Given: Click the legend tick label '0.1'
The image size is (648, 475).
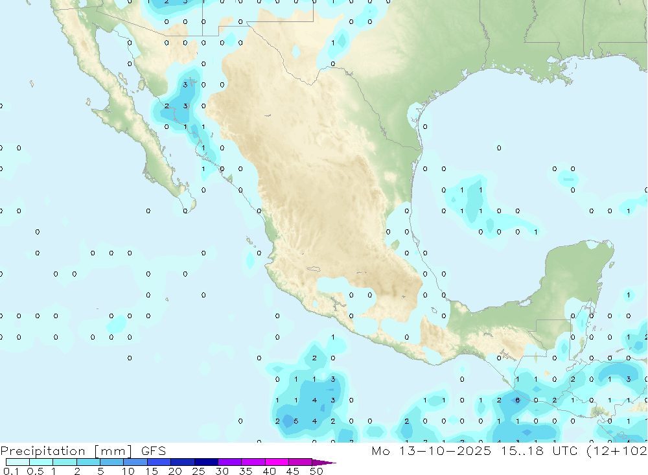Looking at the screenshot, I should tap(11, 471).
